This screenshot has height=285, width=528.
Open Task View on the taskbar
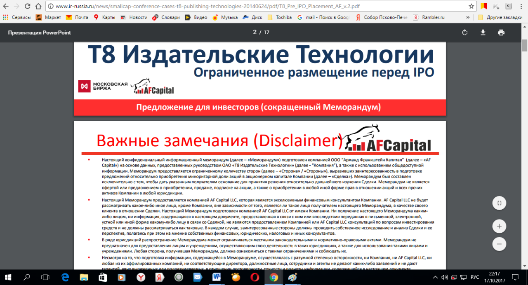coord(45,277)
